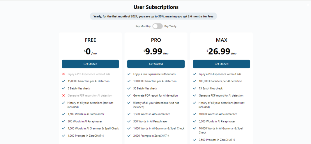Click Get Started under the PRO plan
Image resolution: width=311 pixels, height=144 pixels.
pos(156,64)
